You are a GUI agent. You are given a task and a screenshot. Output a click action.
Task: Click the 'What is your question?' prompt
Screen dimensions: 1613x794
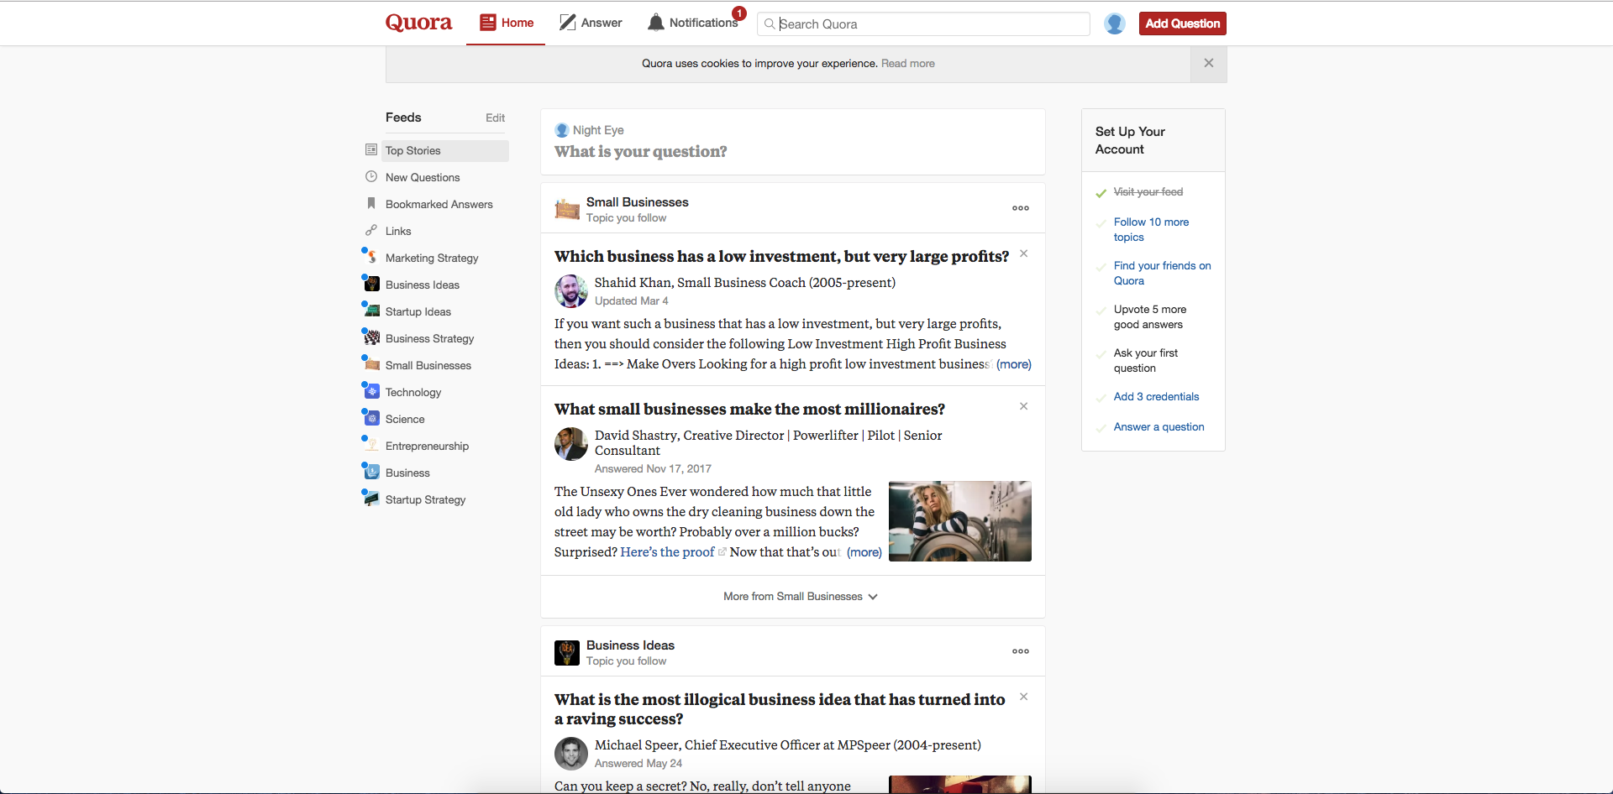tap(640, 151)
